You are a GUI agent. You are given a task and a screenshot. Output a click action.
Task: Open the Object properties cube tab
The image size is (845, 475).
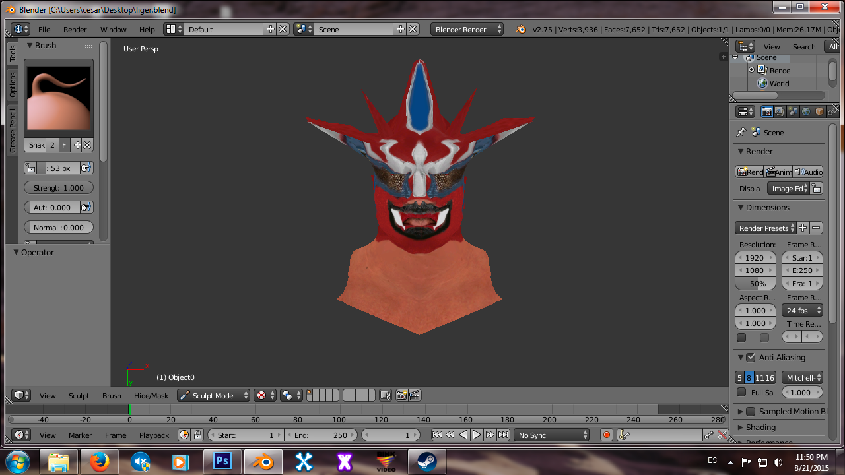pos(819,111)
